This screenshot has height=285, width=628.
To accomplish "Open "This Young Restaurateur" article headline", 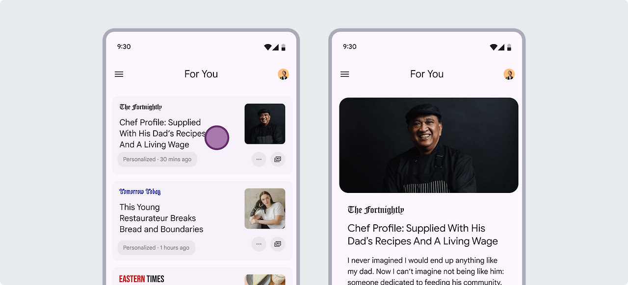I will 161,218.
